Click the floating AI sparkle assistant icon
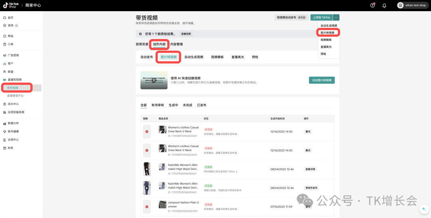This screenshot has width=431, height=218. pyautogui.click(x=423, y=210)
